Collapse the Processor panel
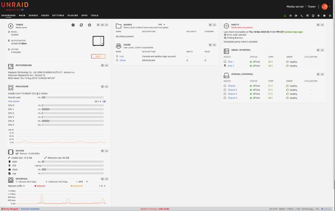 [x=107, y=87]
